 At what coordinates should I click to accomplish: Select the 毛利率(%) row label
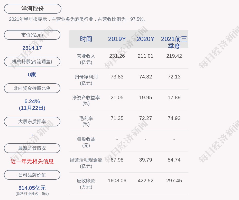(x=86, y=121)
